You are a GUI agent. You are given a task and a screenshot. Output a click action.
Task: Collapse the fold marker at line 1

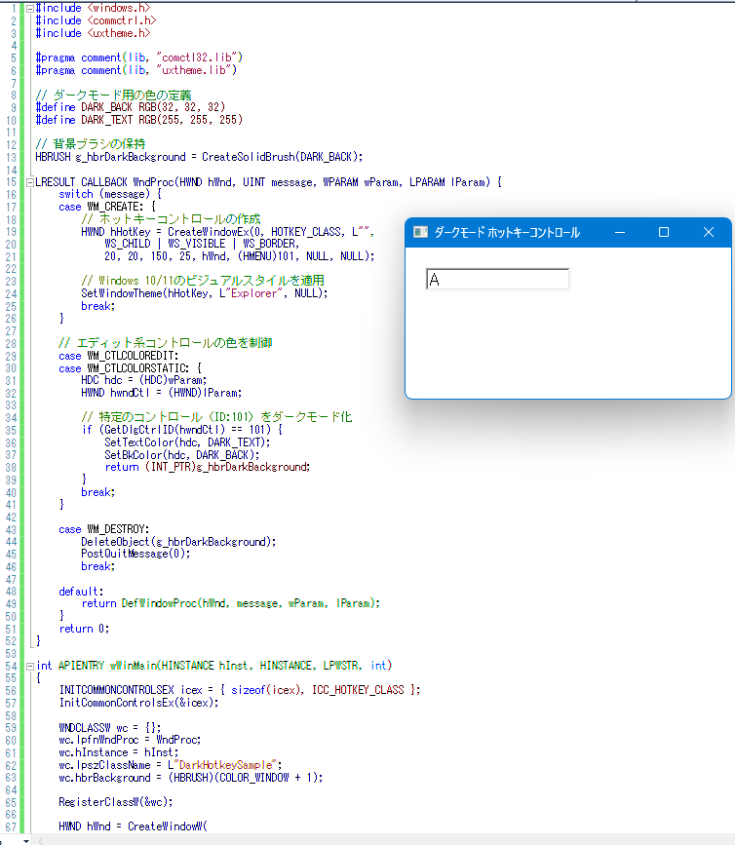29,7
